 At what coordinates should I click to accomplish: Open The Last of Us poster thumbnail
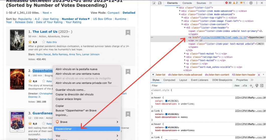pyautogui.click(x=17, y=40)
